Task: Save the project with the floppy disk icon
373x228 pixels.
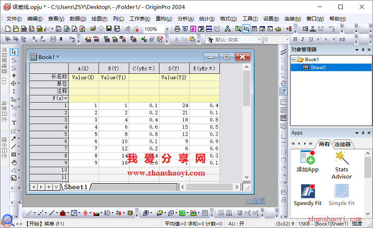Action: [109, 29]
